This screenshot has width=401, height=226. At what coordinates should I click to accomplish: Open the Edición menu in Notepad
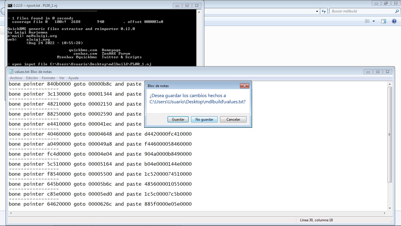coord(32,78)
